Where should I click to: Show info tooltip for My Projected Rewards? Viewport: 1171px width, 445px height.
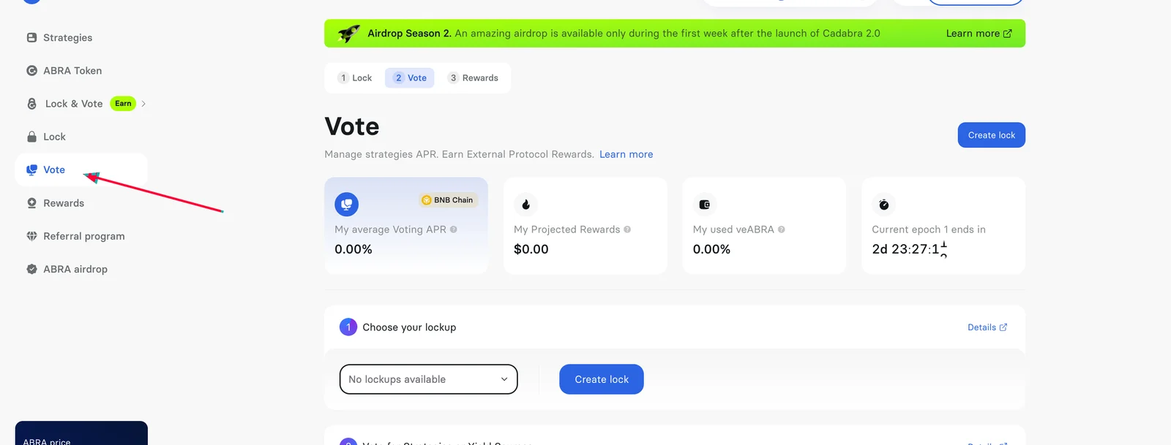[627, 229]
